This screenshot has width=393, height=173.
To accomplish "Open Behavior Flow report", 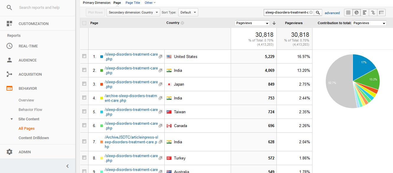I will tap(30, 109).
